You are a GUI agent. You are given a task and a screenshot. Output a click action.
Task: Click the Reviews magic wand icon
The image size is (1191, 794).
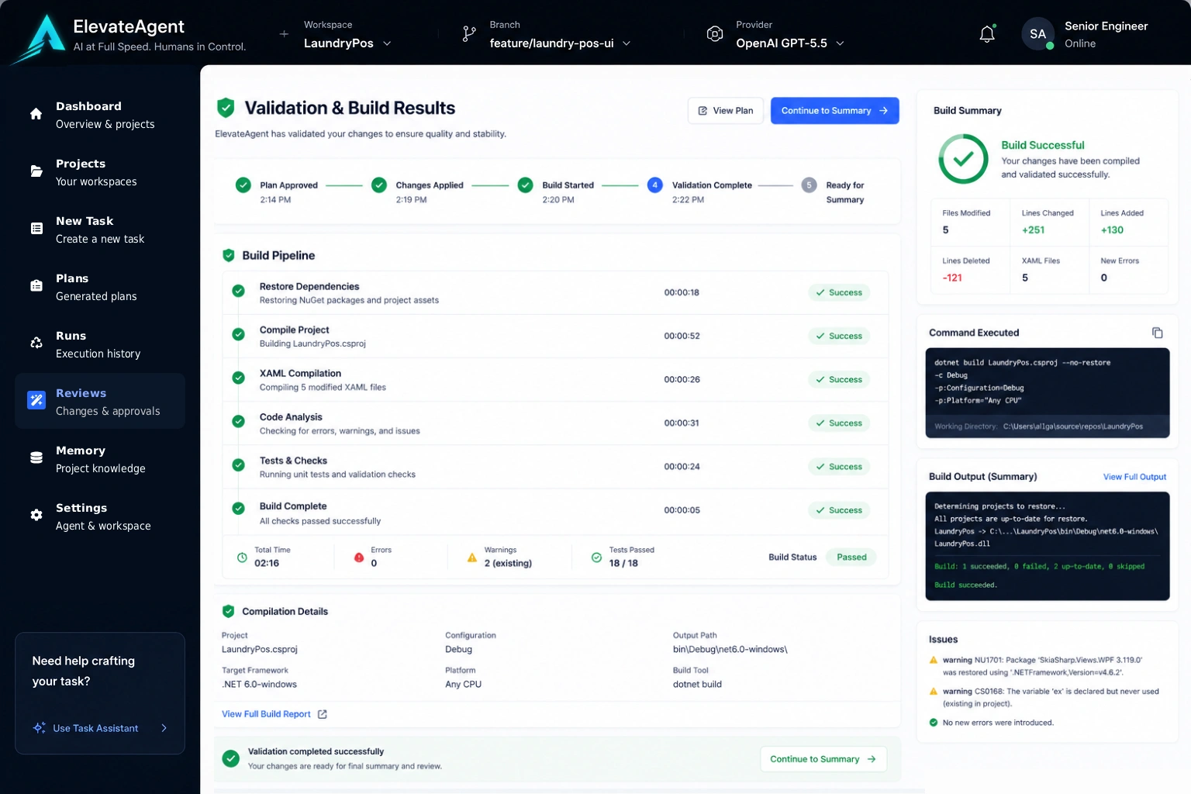[x=36, y=401]
